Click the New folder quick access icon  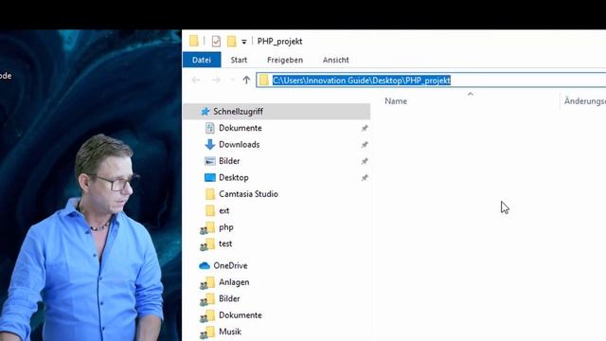231,41
